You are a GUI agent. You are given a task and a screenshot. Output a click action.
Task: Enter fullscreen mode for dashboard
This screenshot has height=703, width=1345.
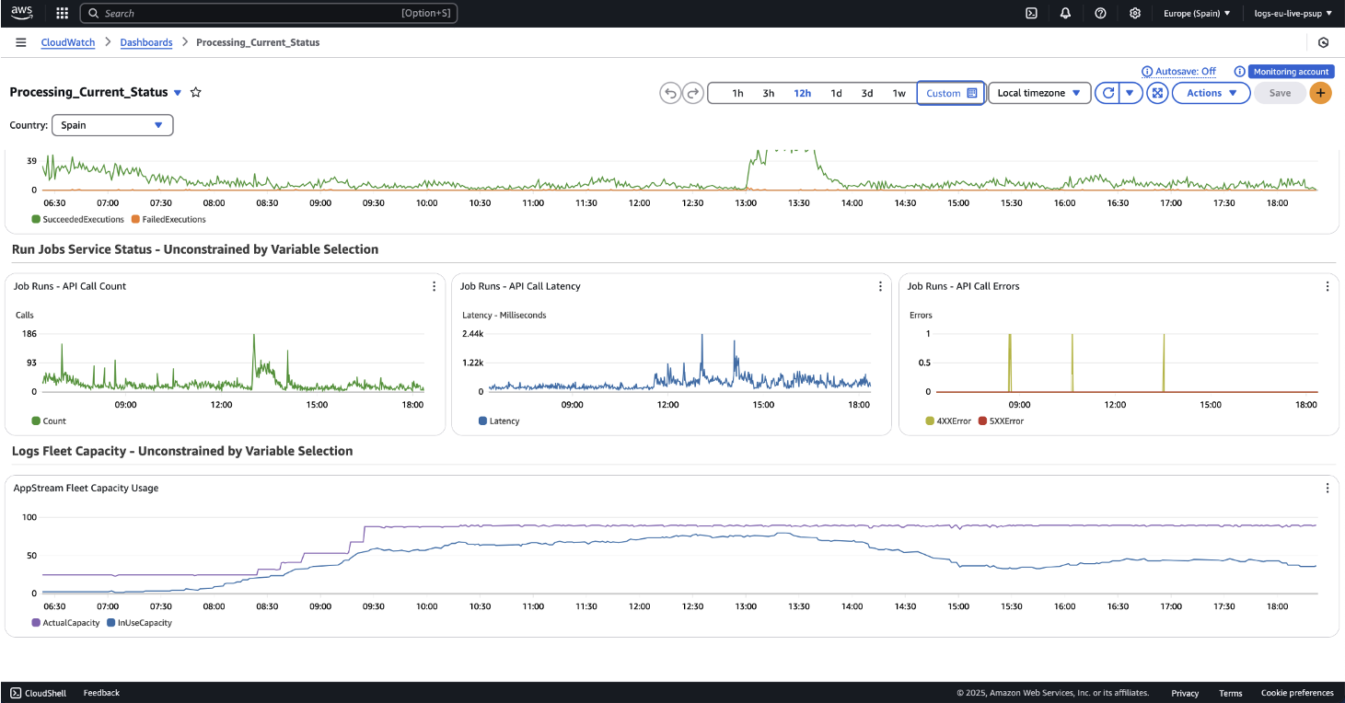(1157, 93)
